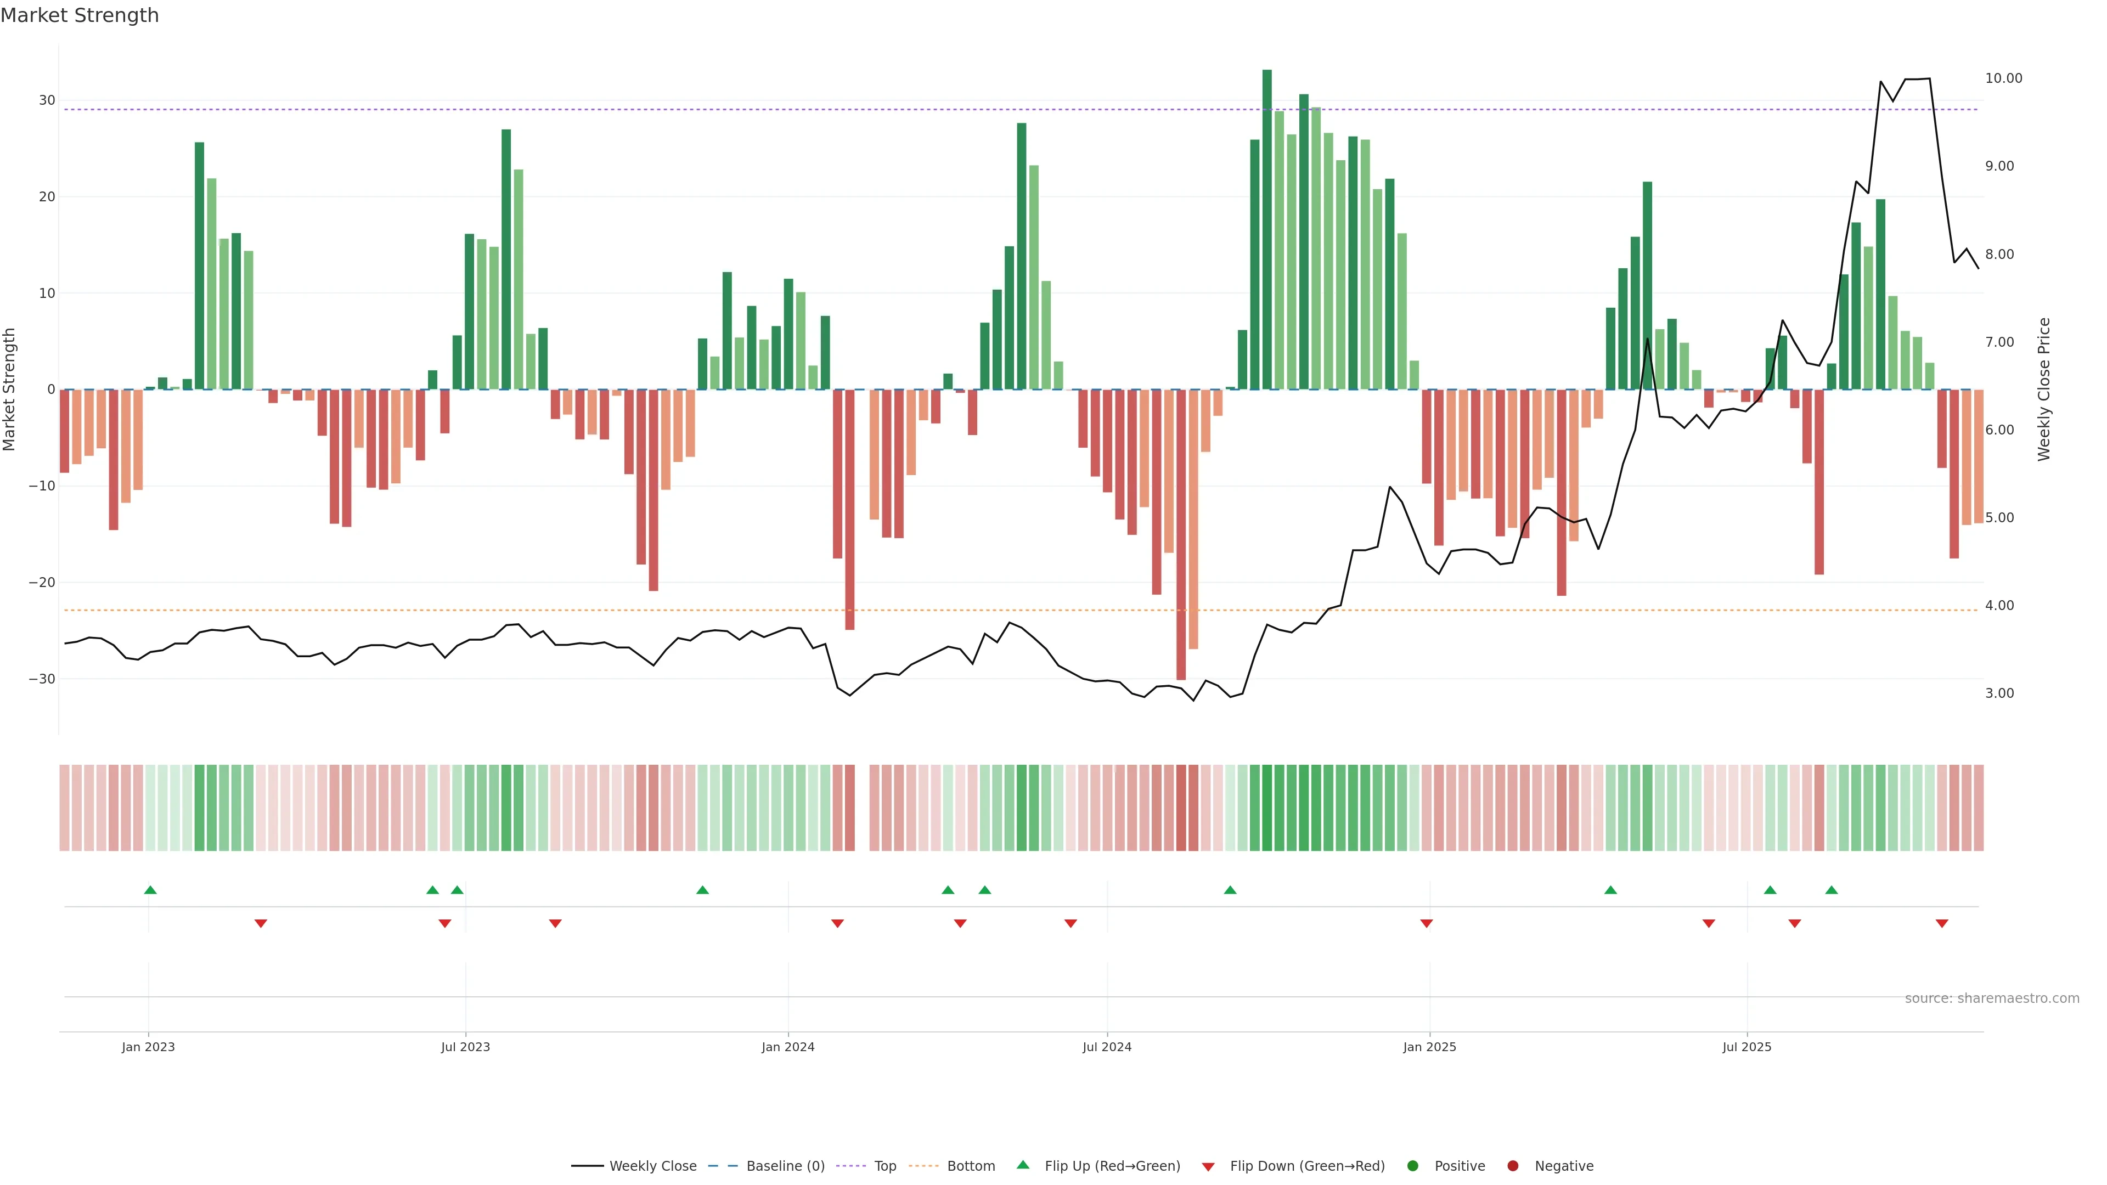Click the darkest green heatmap cell in strip
This screenshot has height=1185, width=2107.
point(1267,808)
